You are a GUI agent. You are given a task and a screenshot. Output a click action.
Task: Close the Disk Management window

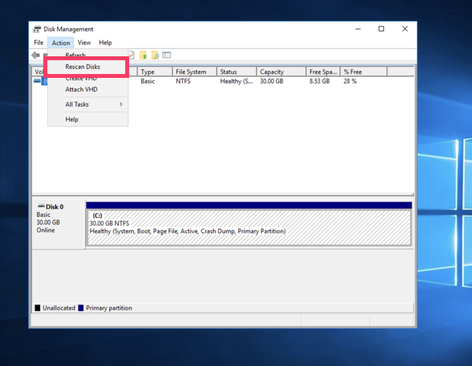(405, 29)
